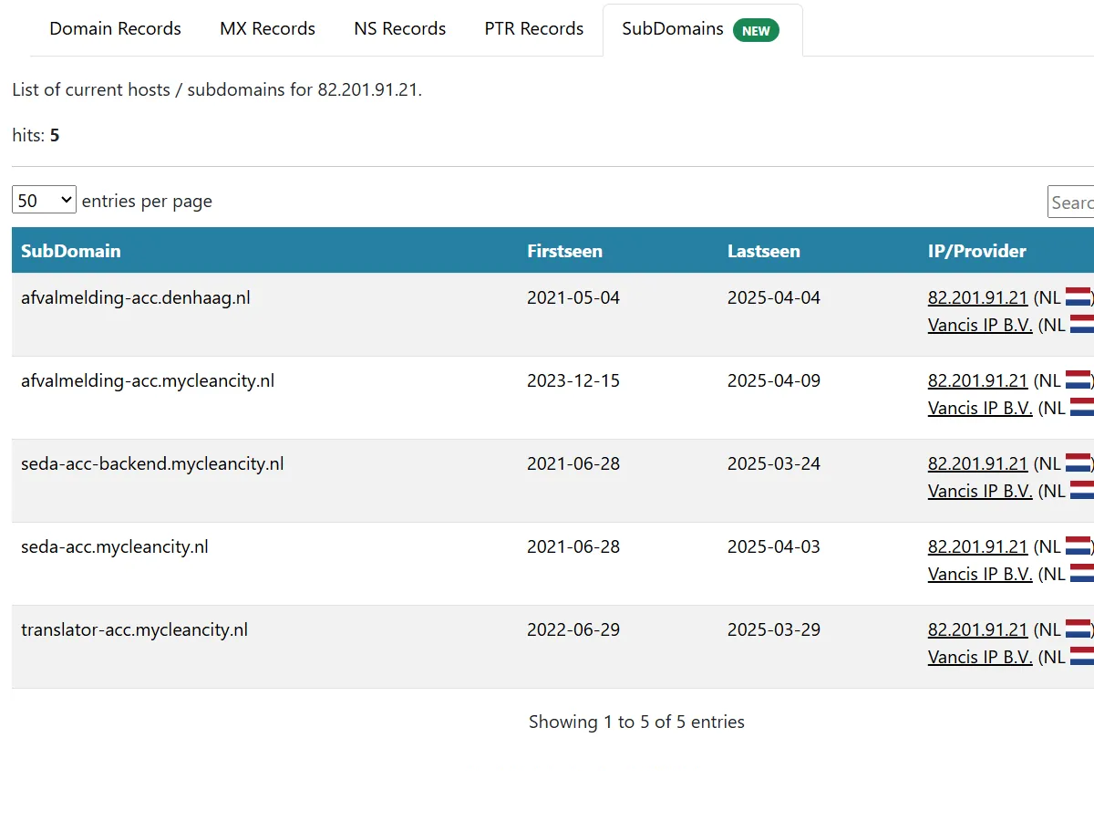Image resolution: width=1094 pixels, height=821 pixels.
Task: Click Firstseen date 2021-05-04
Action: click(x=573, y=297)
